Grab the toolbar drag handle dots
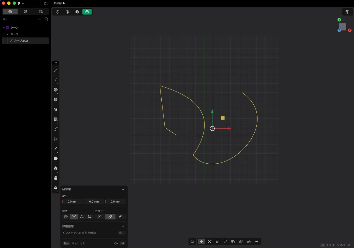354x248 pixels. click(56, 63)
